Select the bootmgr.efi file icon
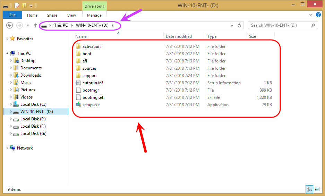 point(78,97)
